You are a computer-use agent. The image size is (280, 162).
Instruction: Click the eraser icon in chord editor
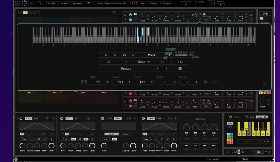pos(215,82)
